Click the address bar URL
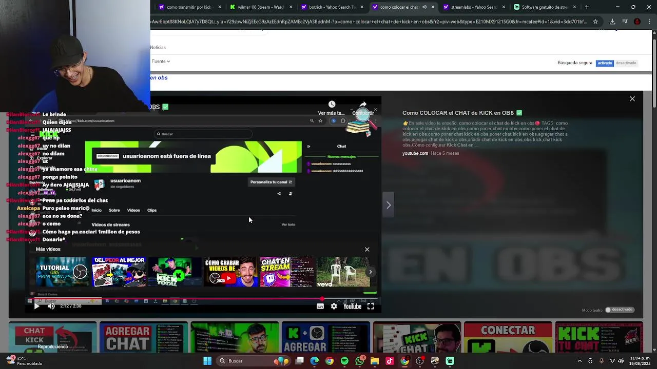Screen dimensions: 657x369 370,22
